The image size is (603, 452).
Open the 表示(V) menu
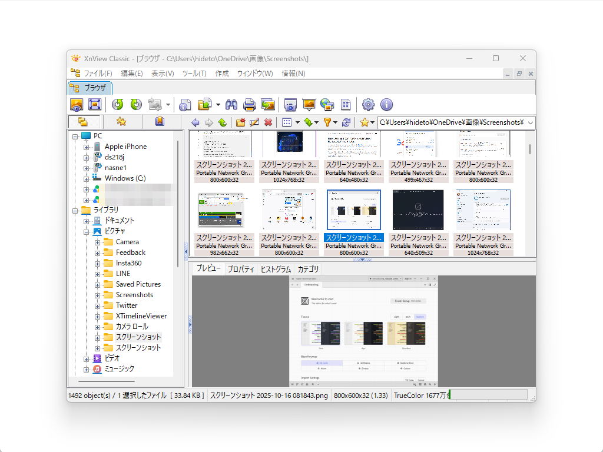point(163,74)
